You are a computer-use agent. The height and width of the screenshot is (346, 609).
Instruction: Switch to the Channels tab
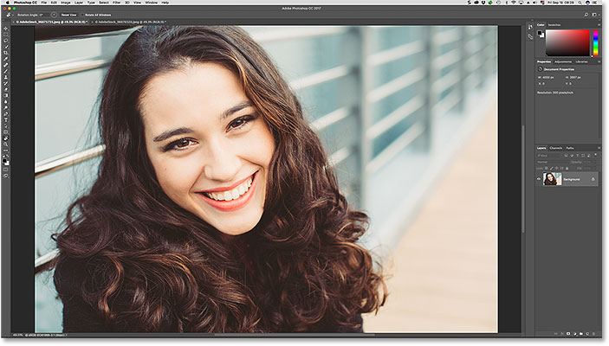[x=555, y=148]
